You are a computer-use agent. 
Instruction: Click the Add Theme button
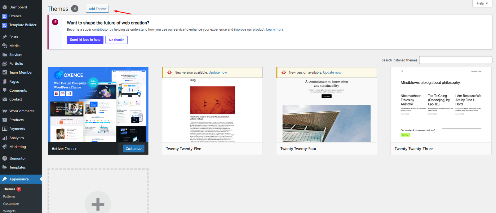coord(97,9)
